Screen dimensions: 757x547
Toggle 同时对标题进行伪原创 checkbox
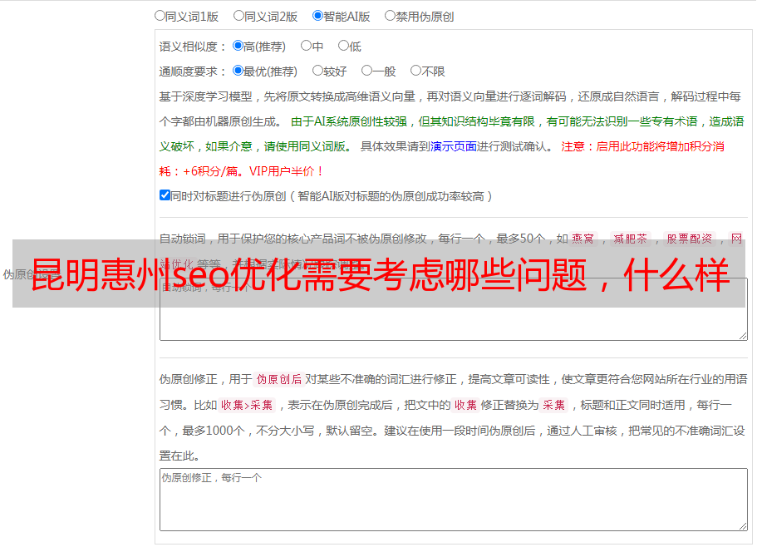click(x=165, y=195)
